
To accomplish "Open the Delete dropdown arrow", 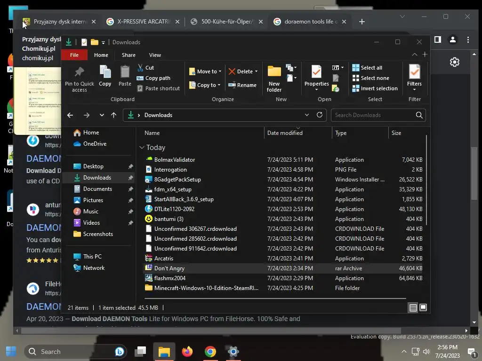I will coord(256,71).
